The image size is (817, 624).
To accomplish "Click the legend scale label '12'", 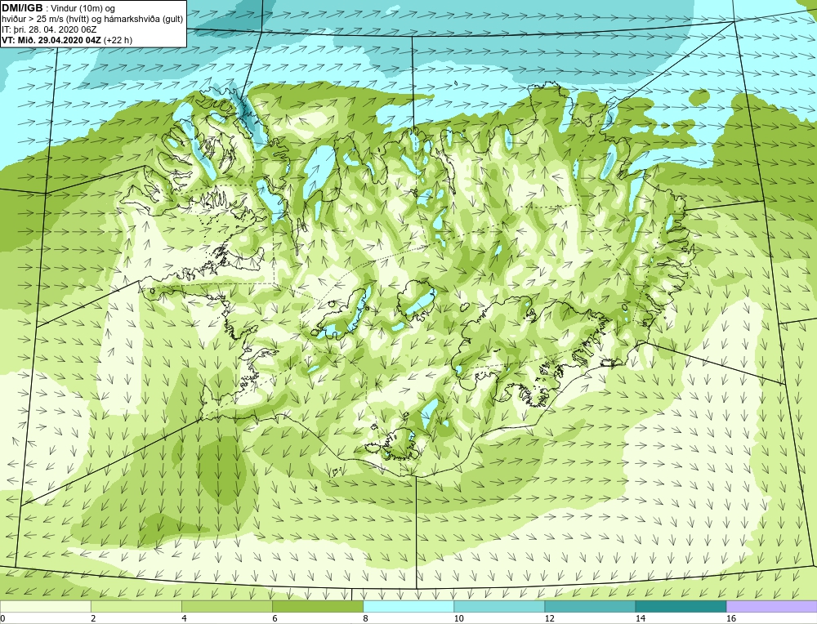I will pos(549,619).
